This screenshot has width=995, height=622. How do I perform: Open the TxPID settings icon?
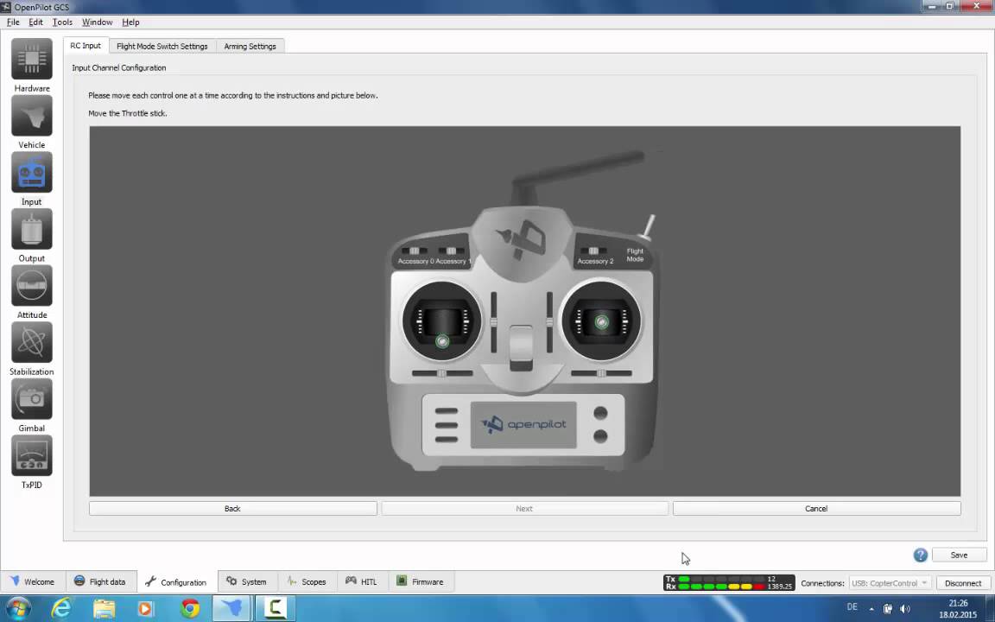point(32,455)
